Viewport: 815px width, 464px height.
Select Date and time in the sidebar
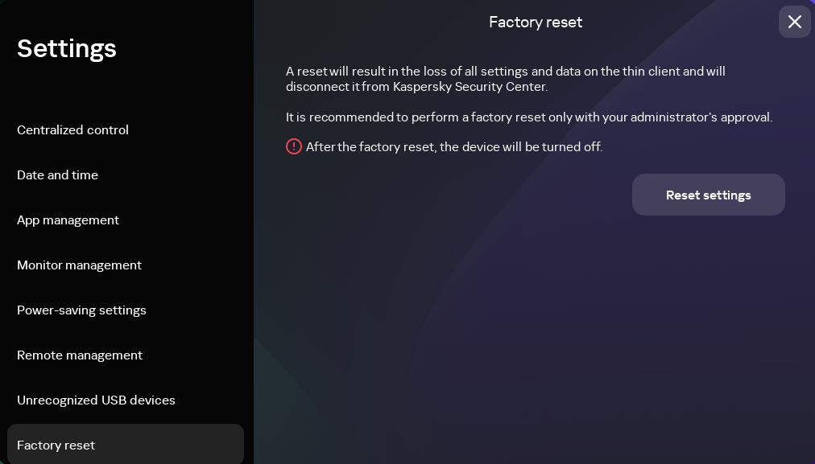point(57,175)
